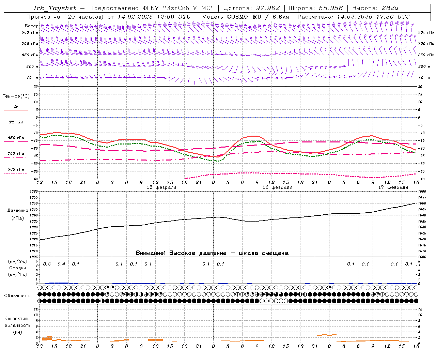This screenshot has height=349, width=436.
Task: Click the Irk_Tayshet station title
Action: tap(54, 8)
